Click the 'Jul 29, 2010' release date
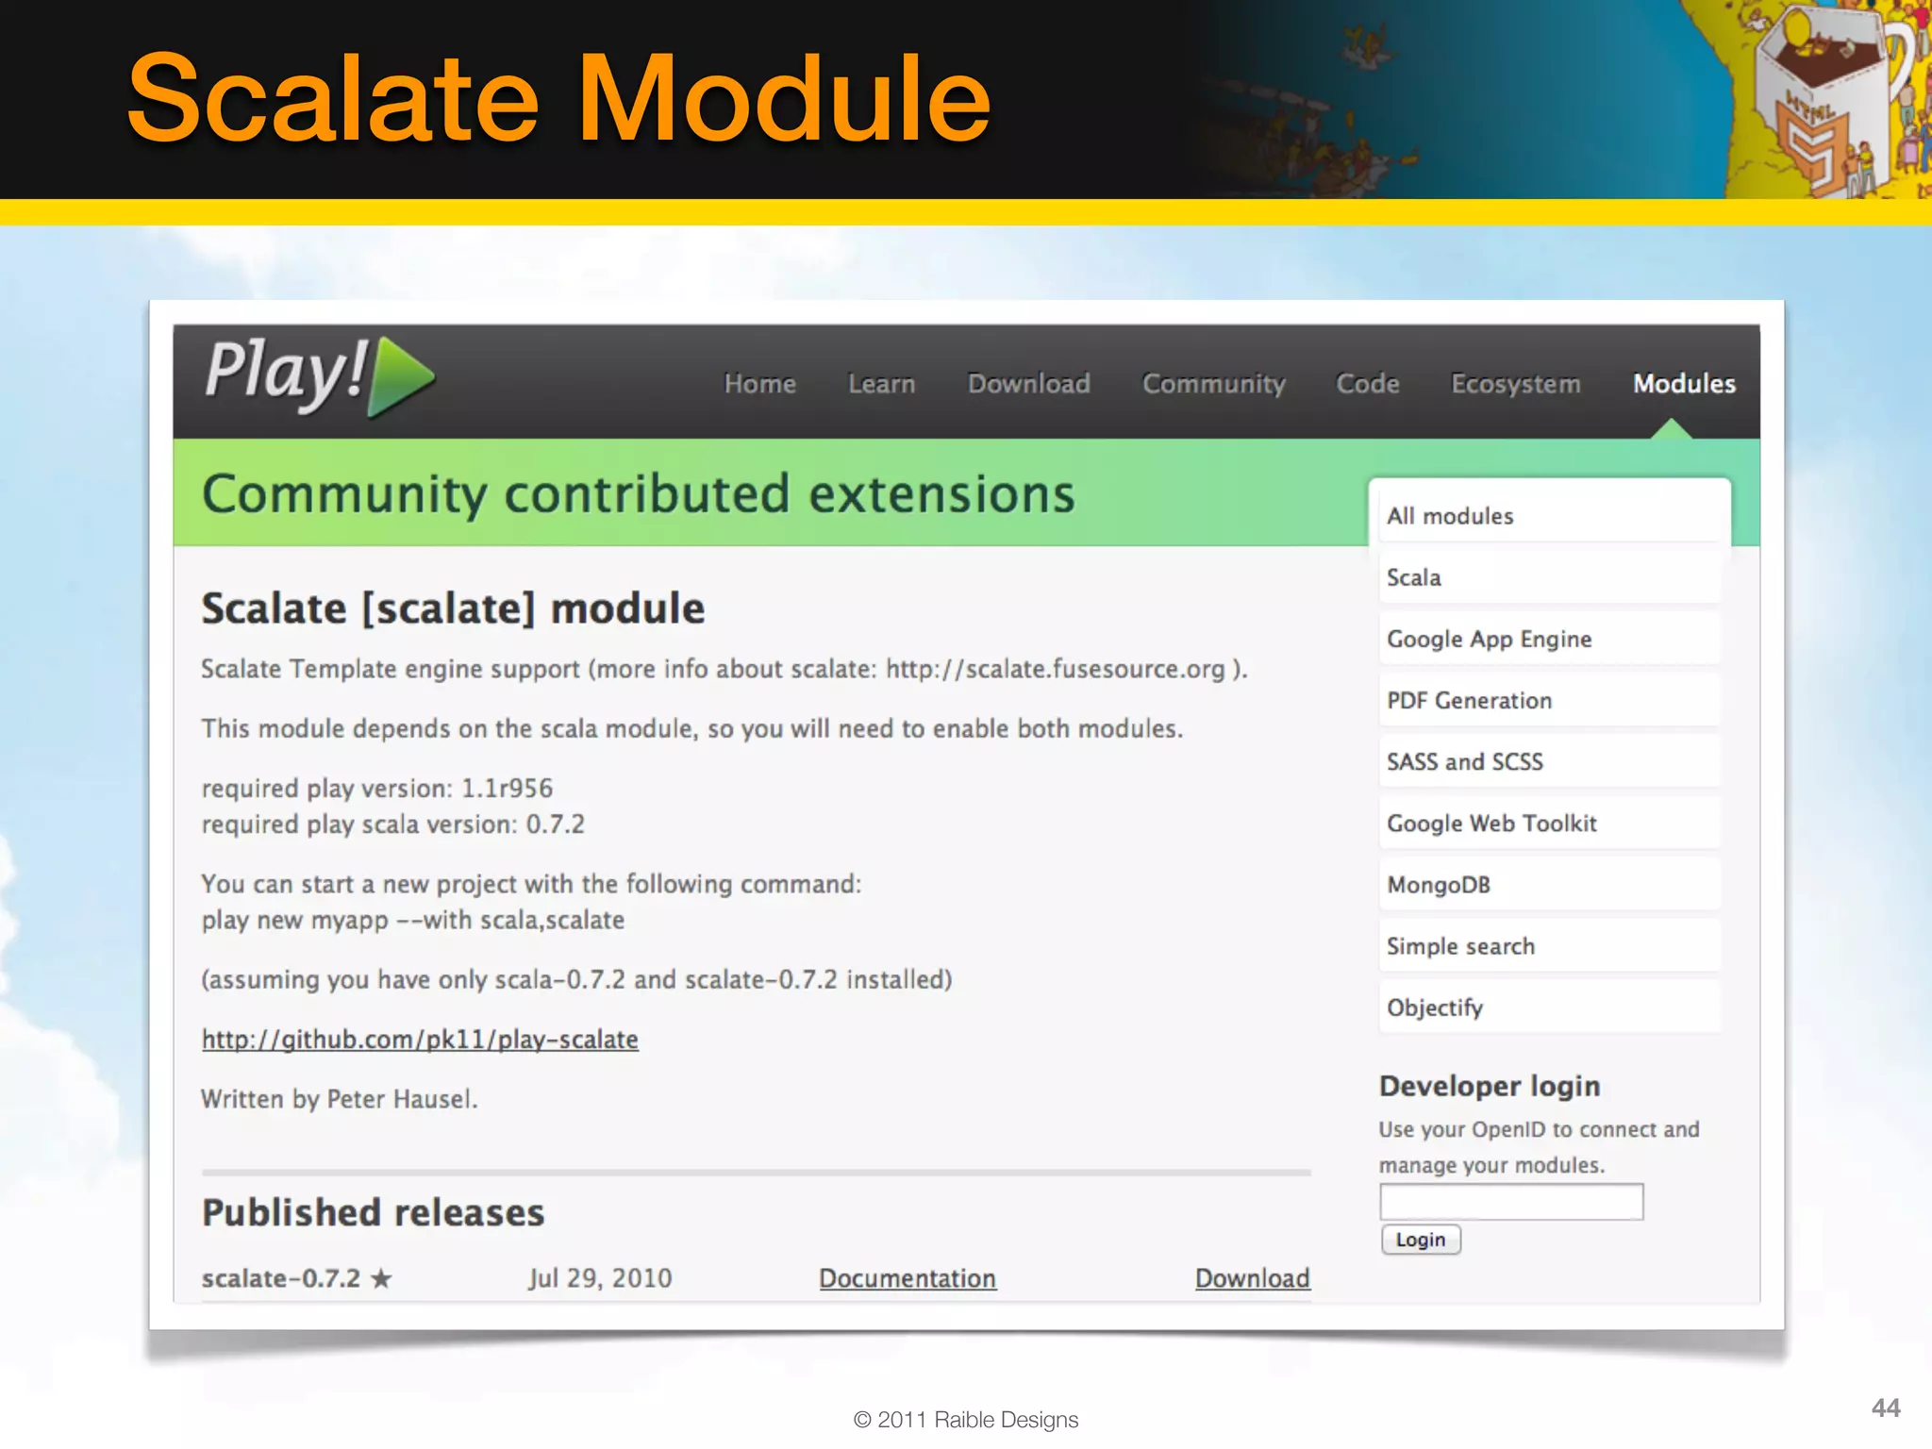This screenshot has height=1449, width=1932. [x=600, y=1278]
